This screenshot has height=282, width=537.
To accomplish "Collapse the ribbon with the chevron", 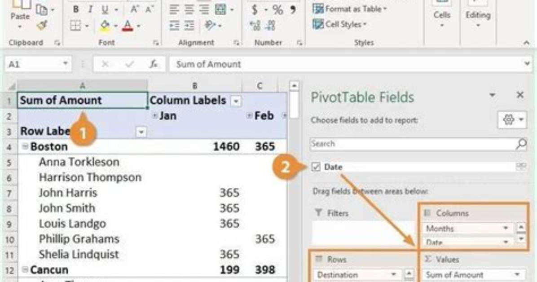I will pyautogui.click(x=526, y=43).
